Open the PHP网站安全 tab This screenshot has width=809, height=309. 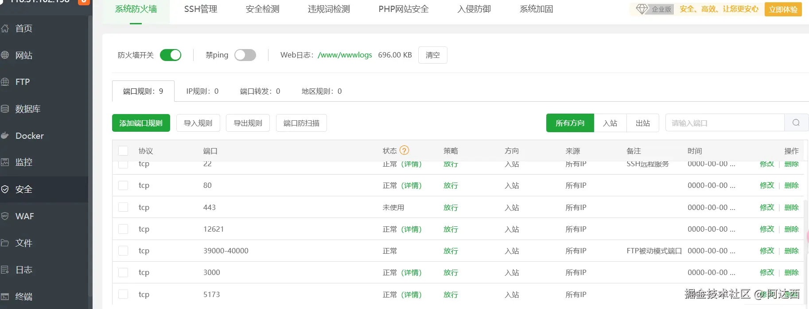(404, 9)
